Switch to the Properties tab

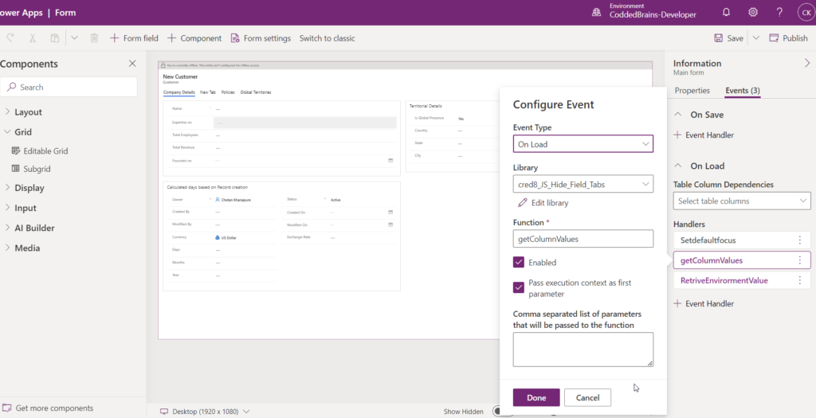[692, 91]
